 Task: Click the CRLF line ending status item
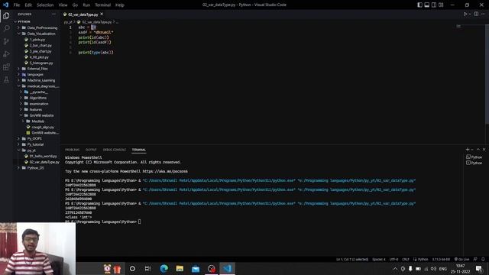click(x=406, y=259)
